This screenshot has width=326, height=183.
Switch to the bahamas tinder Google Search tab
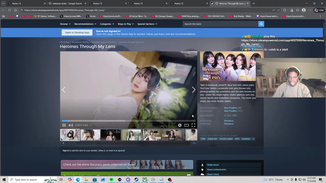click(67, 4)
